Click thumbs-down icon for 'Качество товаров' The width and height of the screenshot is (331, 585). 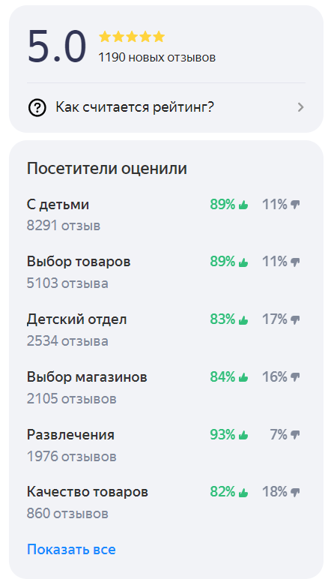295,493
